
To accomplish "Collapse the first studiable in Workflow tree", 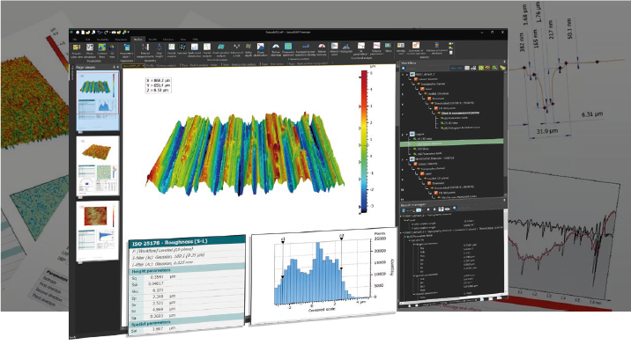I will (x=407, y=75).
